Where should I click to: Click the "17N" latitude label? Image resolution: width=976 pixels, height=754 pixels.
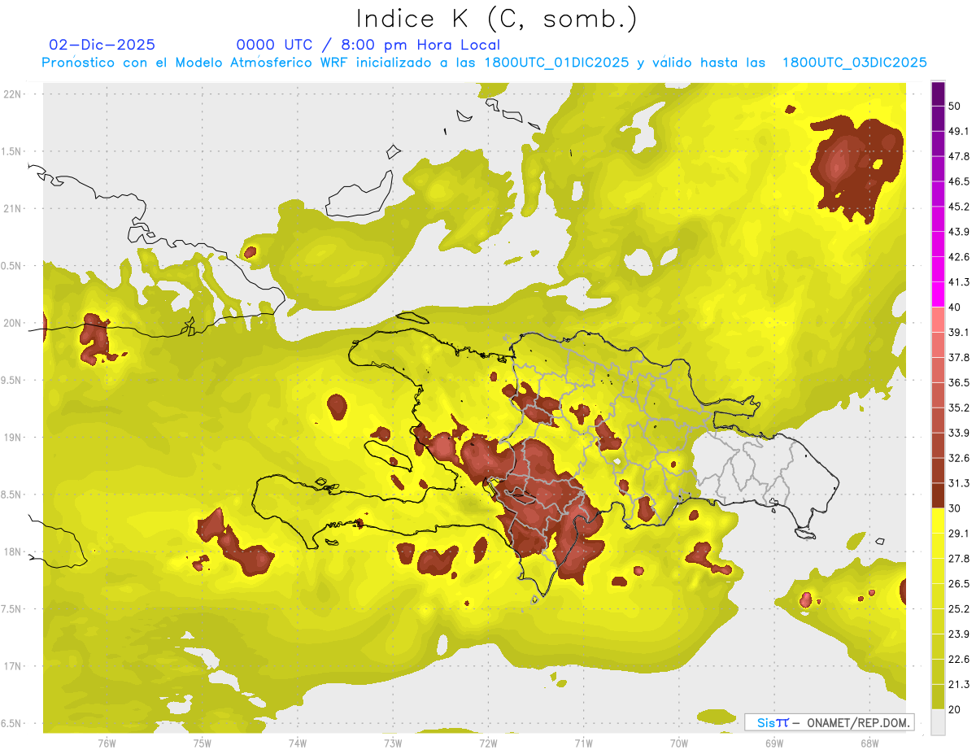(13, 666)
